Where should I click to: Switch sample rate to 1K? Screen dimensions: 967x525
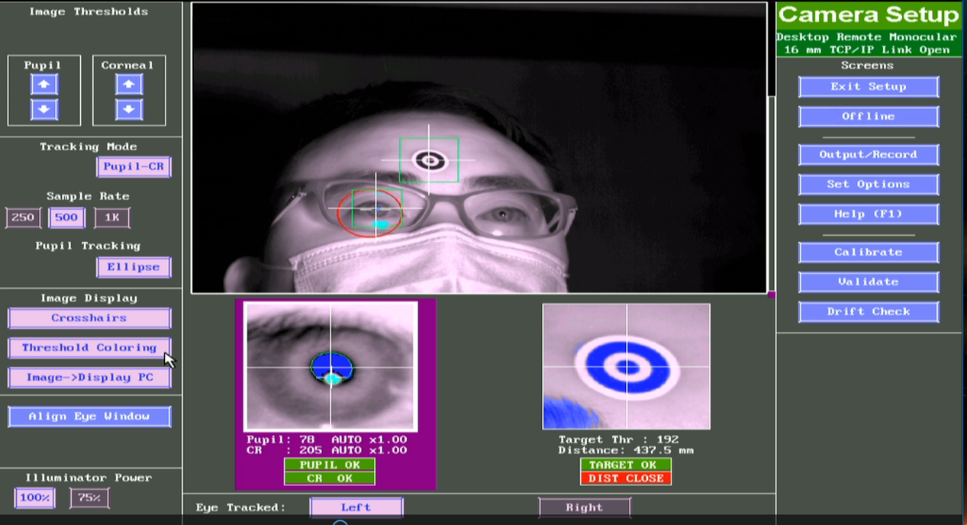click(112, 217)
